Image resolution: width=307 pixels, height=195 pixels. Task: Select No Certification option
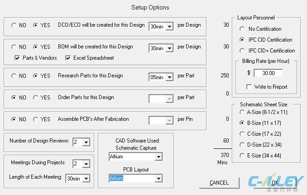pos(242,29)
